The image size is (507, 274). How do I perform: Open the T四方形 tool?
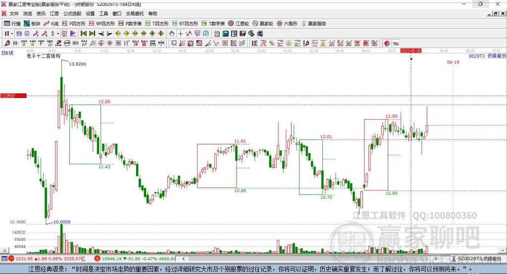157,24
